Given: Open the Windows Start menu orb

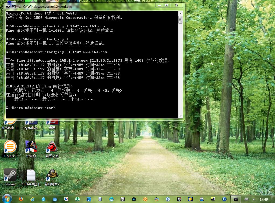Looking at the screenshot, I should [7, 199].
